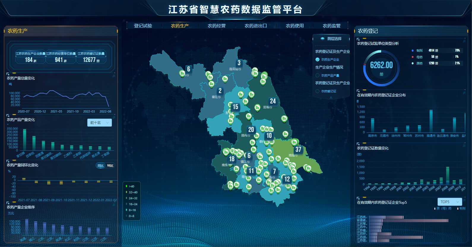The height and width of the screenshot is (247, 472).
Task: Click the 20 count badge on 扬州市
Action: point(251,130)
